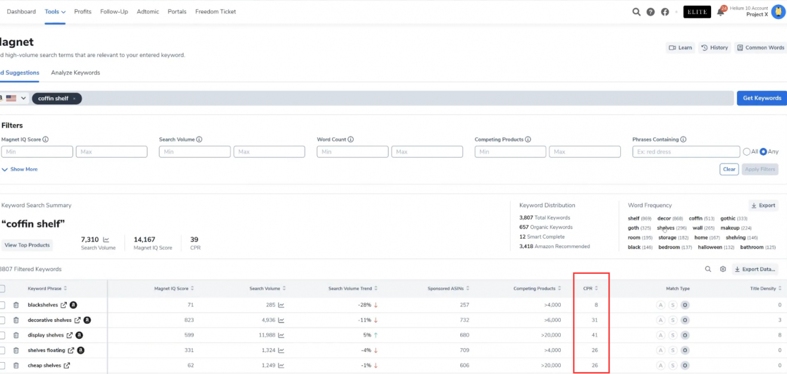The width and height of the screenshot is (787, 374).
Task: Open the shelves floating external link icon
Action: point(71,350)
